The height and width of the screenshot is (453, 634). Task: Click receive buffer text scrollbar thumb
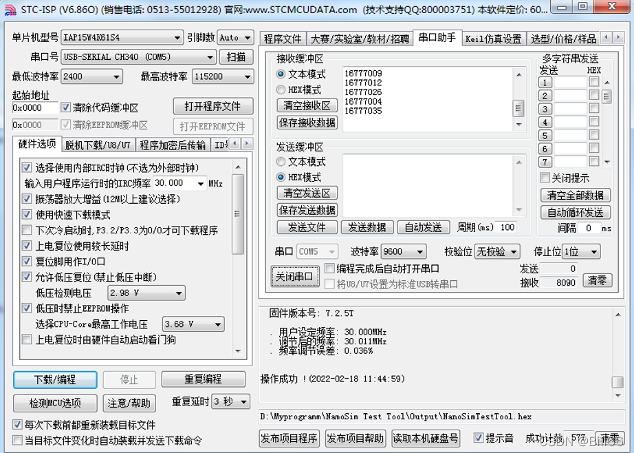coord(518,108)
